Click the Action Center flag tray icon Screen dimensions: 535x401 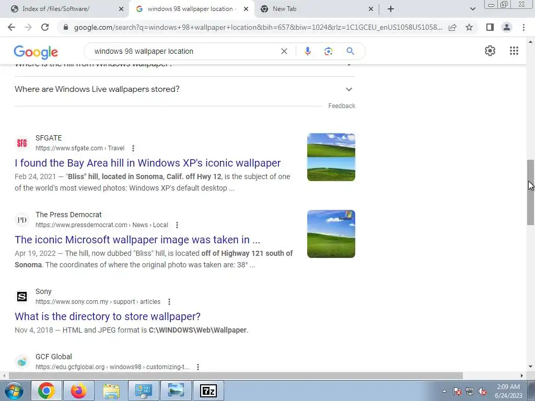457,392
